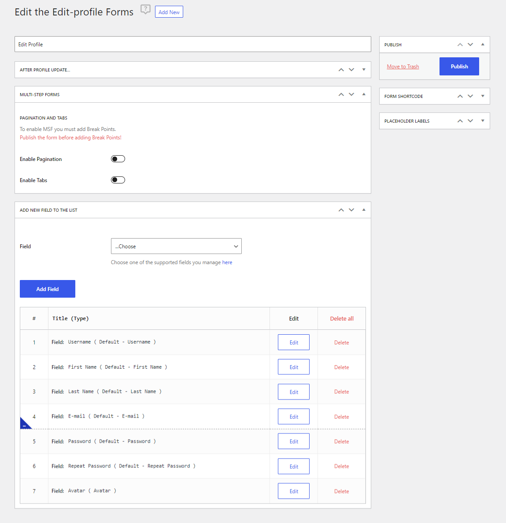Collapse the Multi-Step Forms panel
The height and width of the screenshot is (523, 506).
[364, 94]
